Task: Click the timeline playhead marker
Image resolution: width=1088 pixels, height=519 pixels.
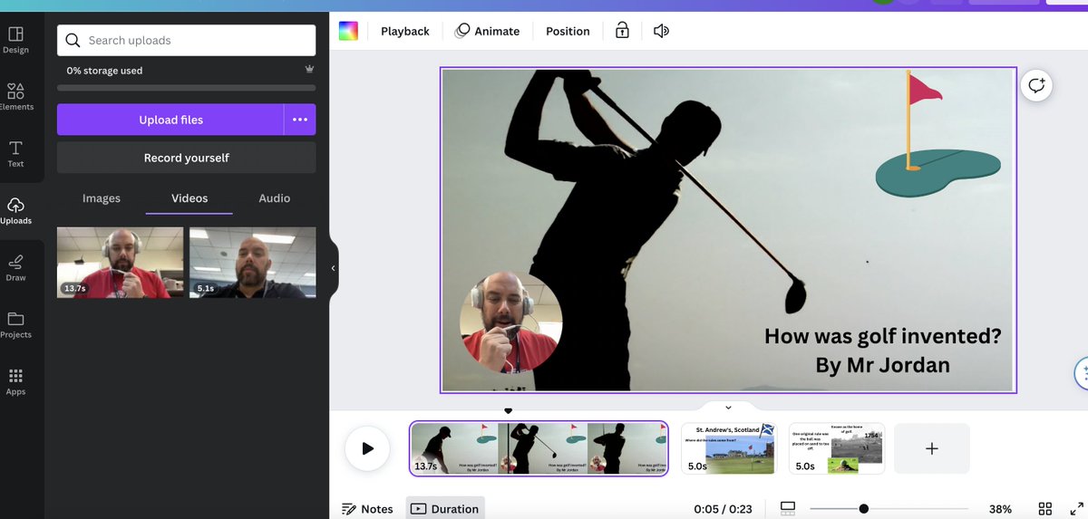Action: click(x=508, y=411)
